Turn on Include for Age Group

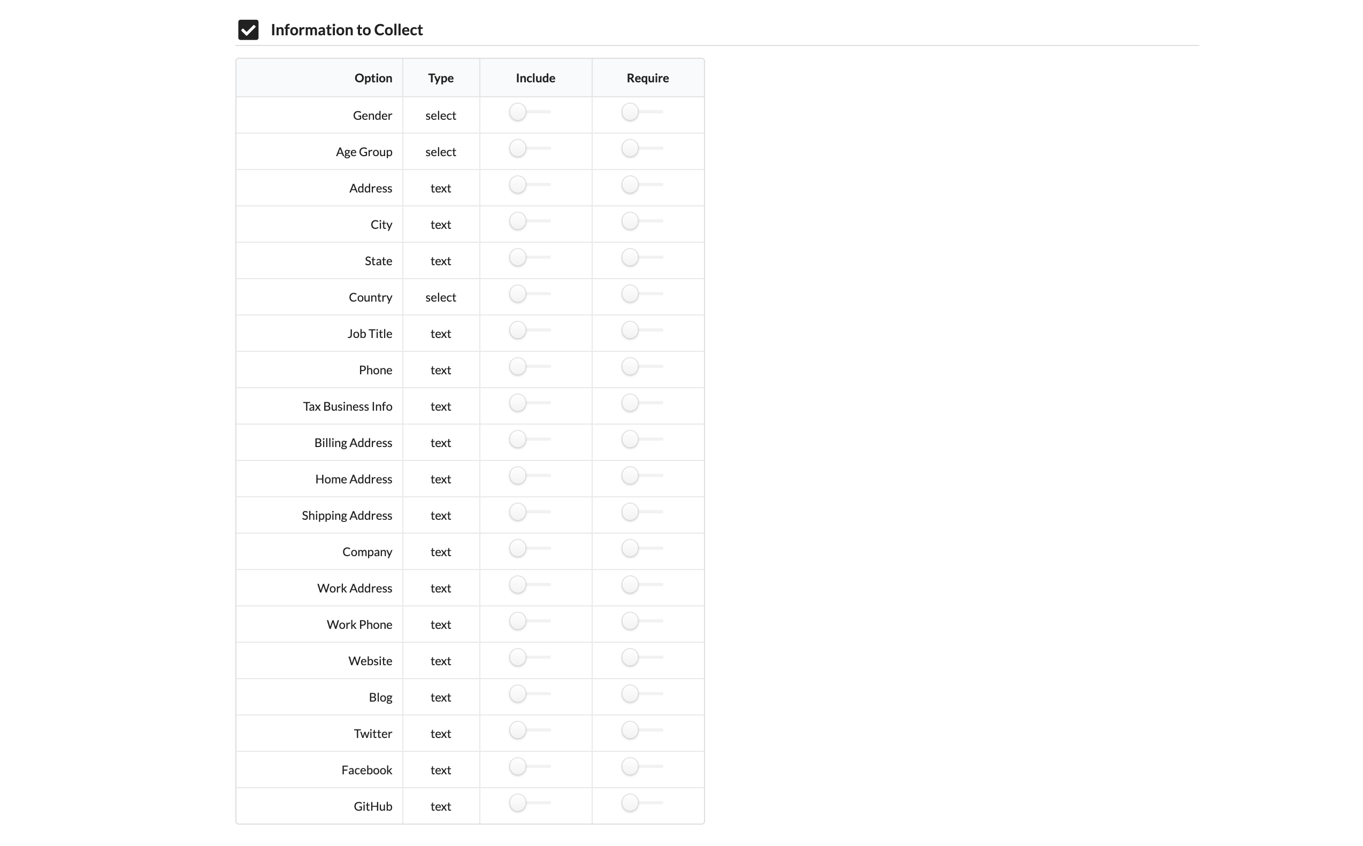click(x=530, y=148)
